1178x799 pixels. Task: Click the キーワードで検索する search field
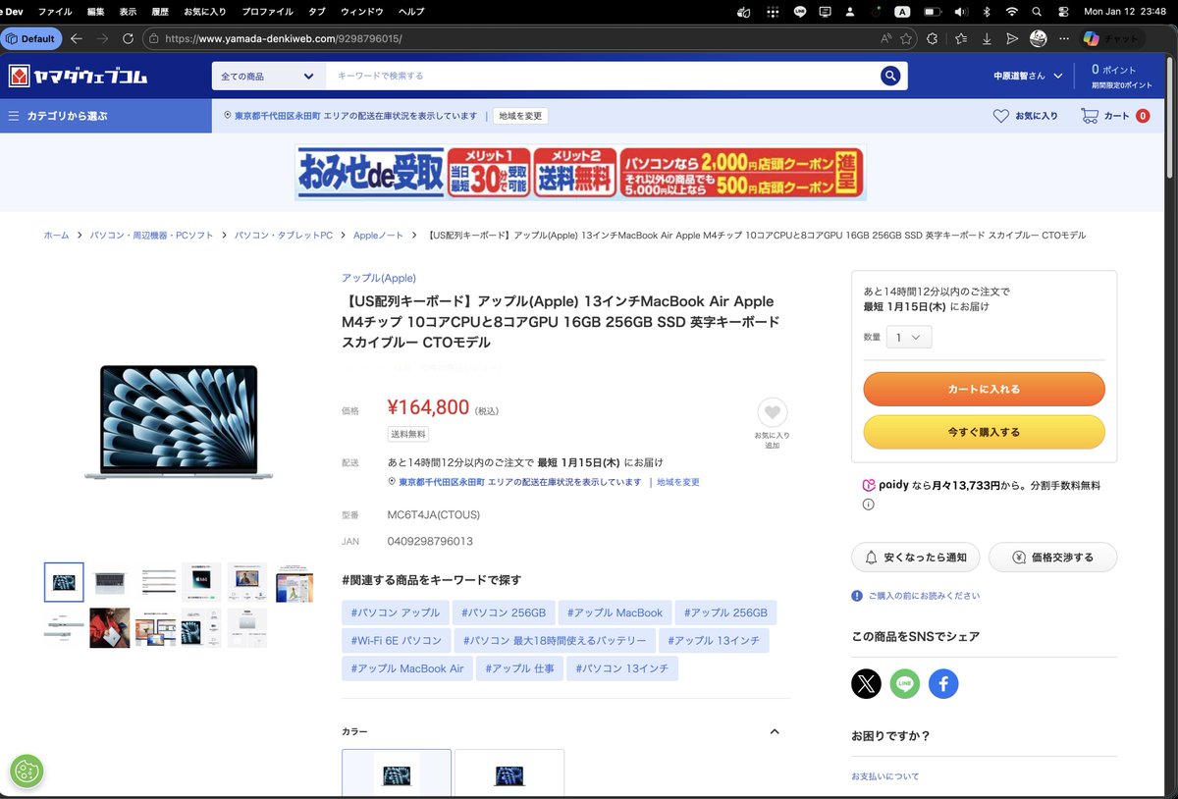tap(601, 76)
